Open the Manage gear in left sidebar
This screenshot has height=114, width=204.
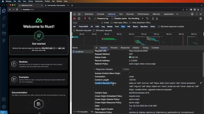click(x=4, y=107)
